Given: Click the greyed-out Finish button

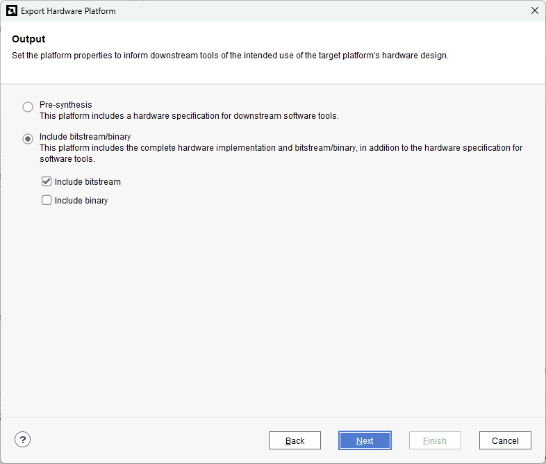Looking at the screenshot, I should coord(435,440).
